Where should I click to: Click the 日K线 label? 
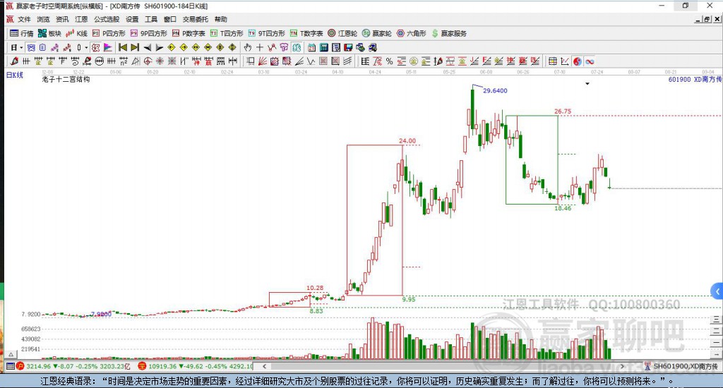tap(14, 75)
